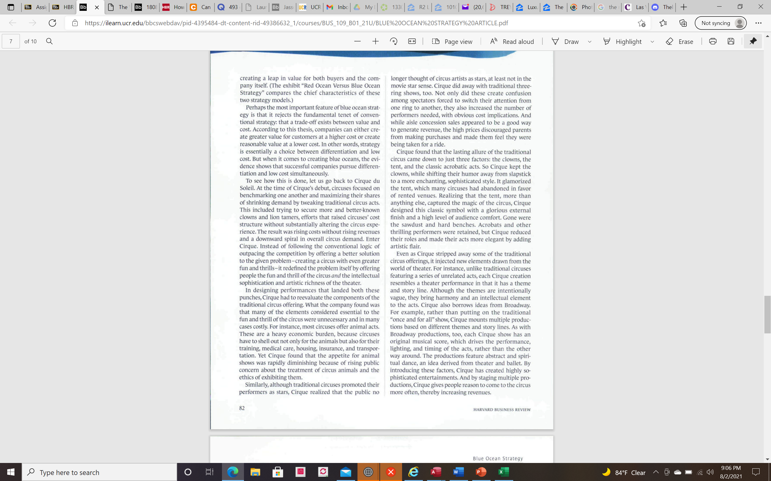771x481 pixels.
Task: Switch to the Laur tab
Action: [255, 7]
